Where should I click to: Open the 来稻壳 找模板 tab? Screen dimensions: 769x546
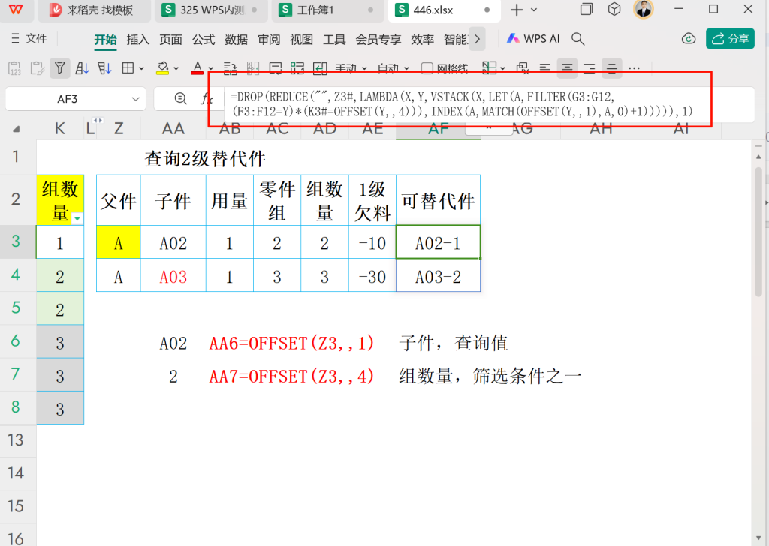94,10
